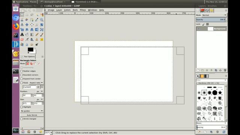Select the Ellipse Select tool
240x135 pixels.
[27, 15]
